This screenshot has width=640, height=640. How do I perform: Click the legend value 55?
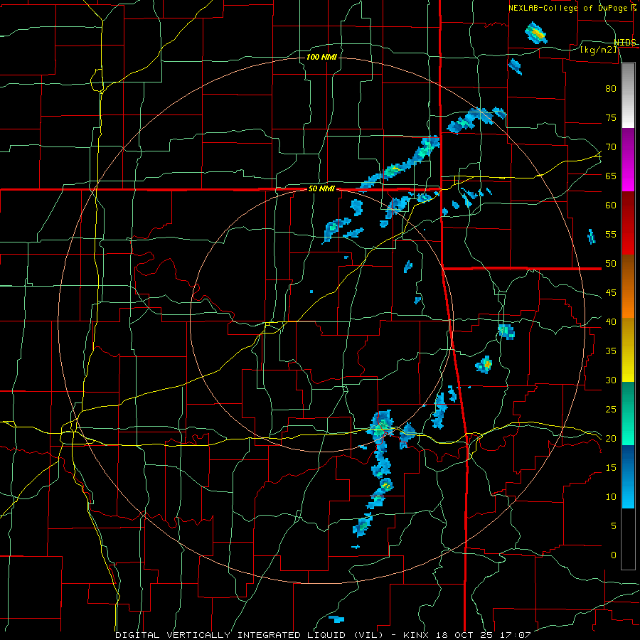(611, 234)
